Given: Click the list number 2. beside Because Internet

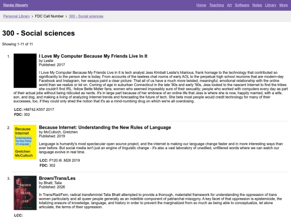Looking at the screenshot, I should [x=9, y=128].
